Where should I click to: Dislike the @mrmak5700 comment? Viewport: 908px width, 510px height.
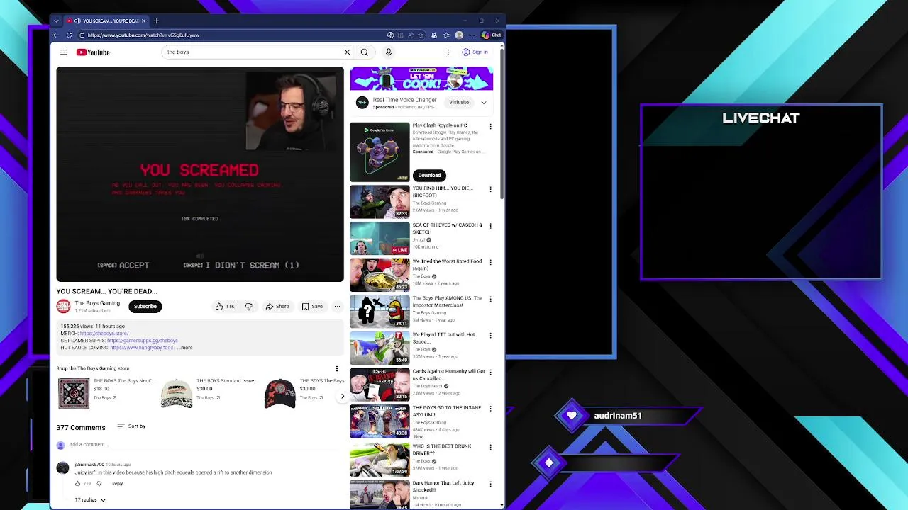(x=99, y=483)
